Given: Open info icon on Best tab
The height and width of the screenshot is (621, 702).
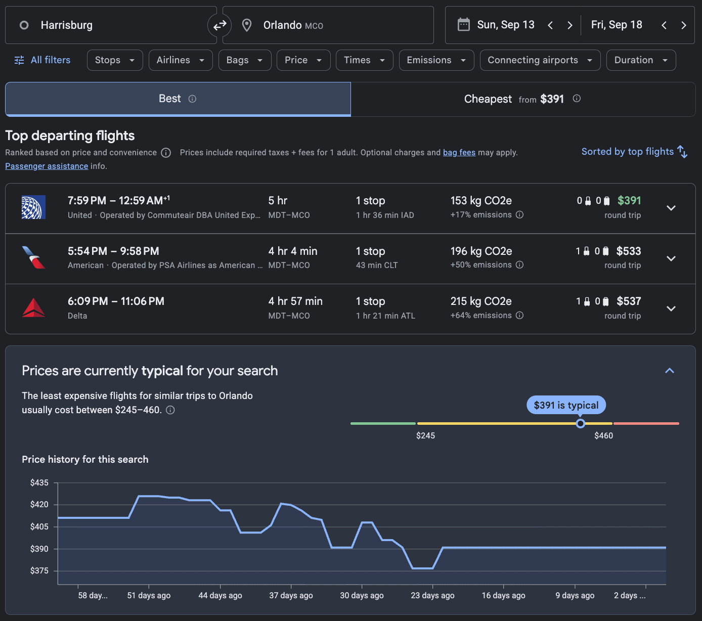Looking at the screenshot, I should pyautogui.click(x=192, y=99).
